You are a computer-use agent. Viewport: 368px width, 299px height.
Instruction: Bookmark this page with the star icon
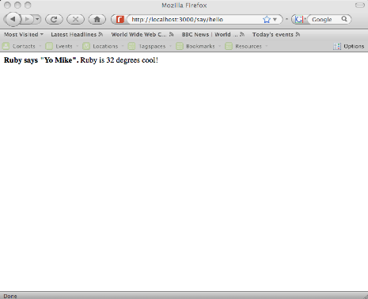tap(267, 19)
